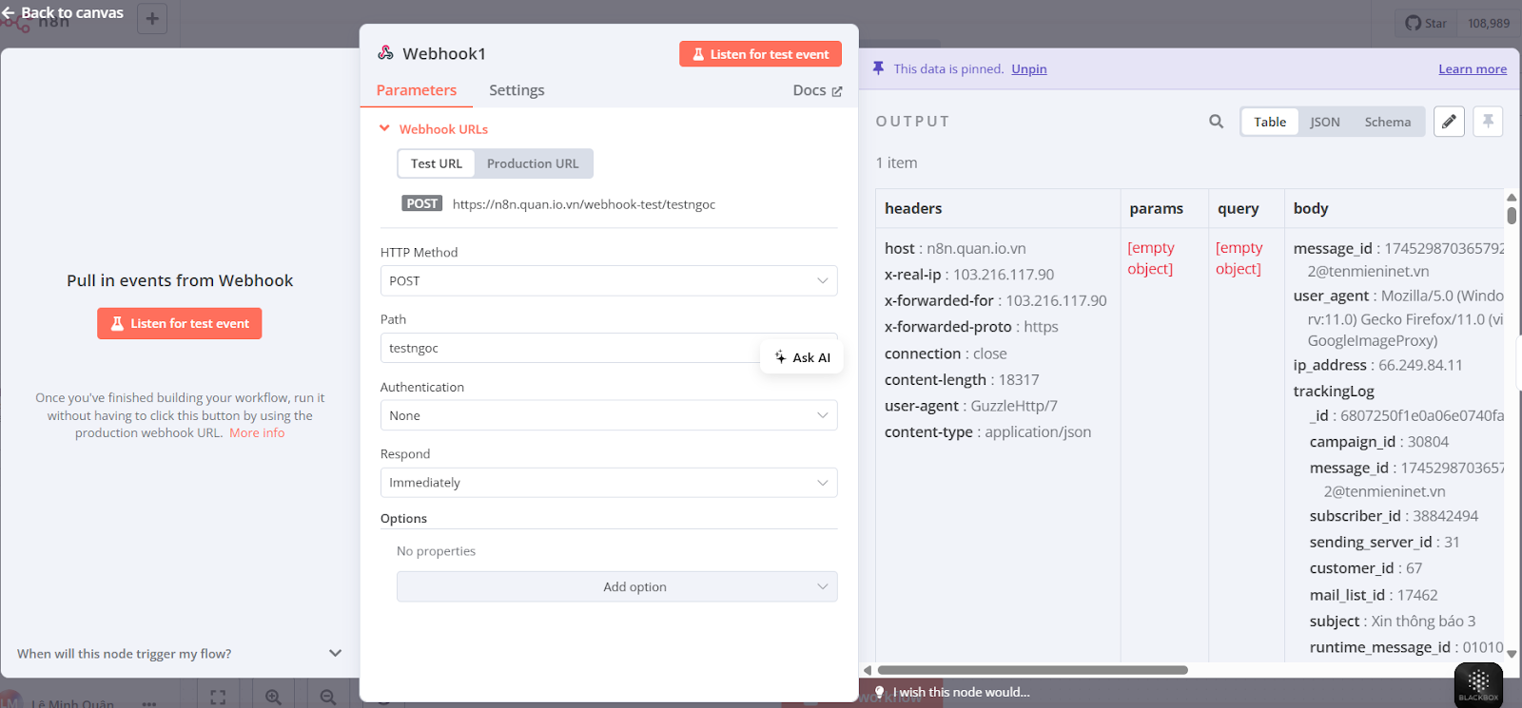Click the plus button in the top bar
This screenshot has width=1522, height=708.
pyautogui.click(x=152, y=18)
